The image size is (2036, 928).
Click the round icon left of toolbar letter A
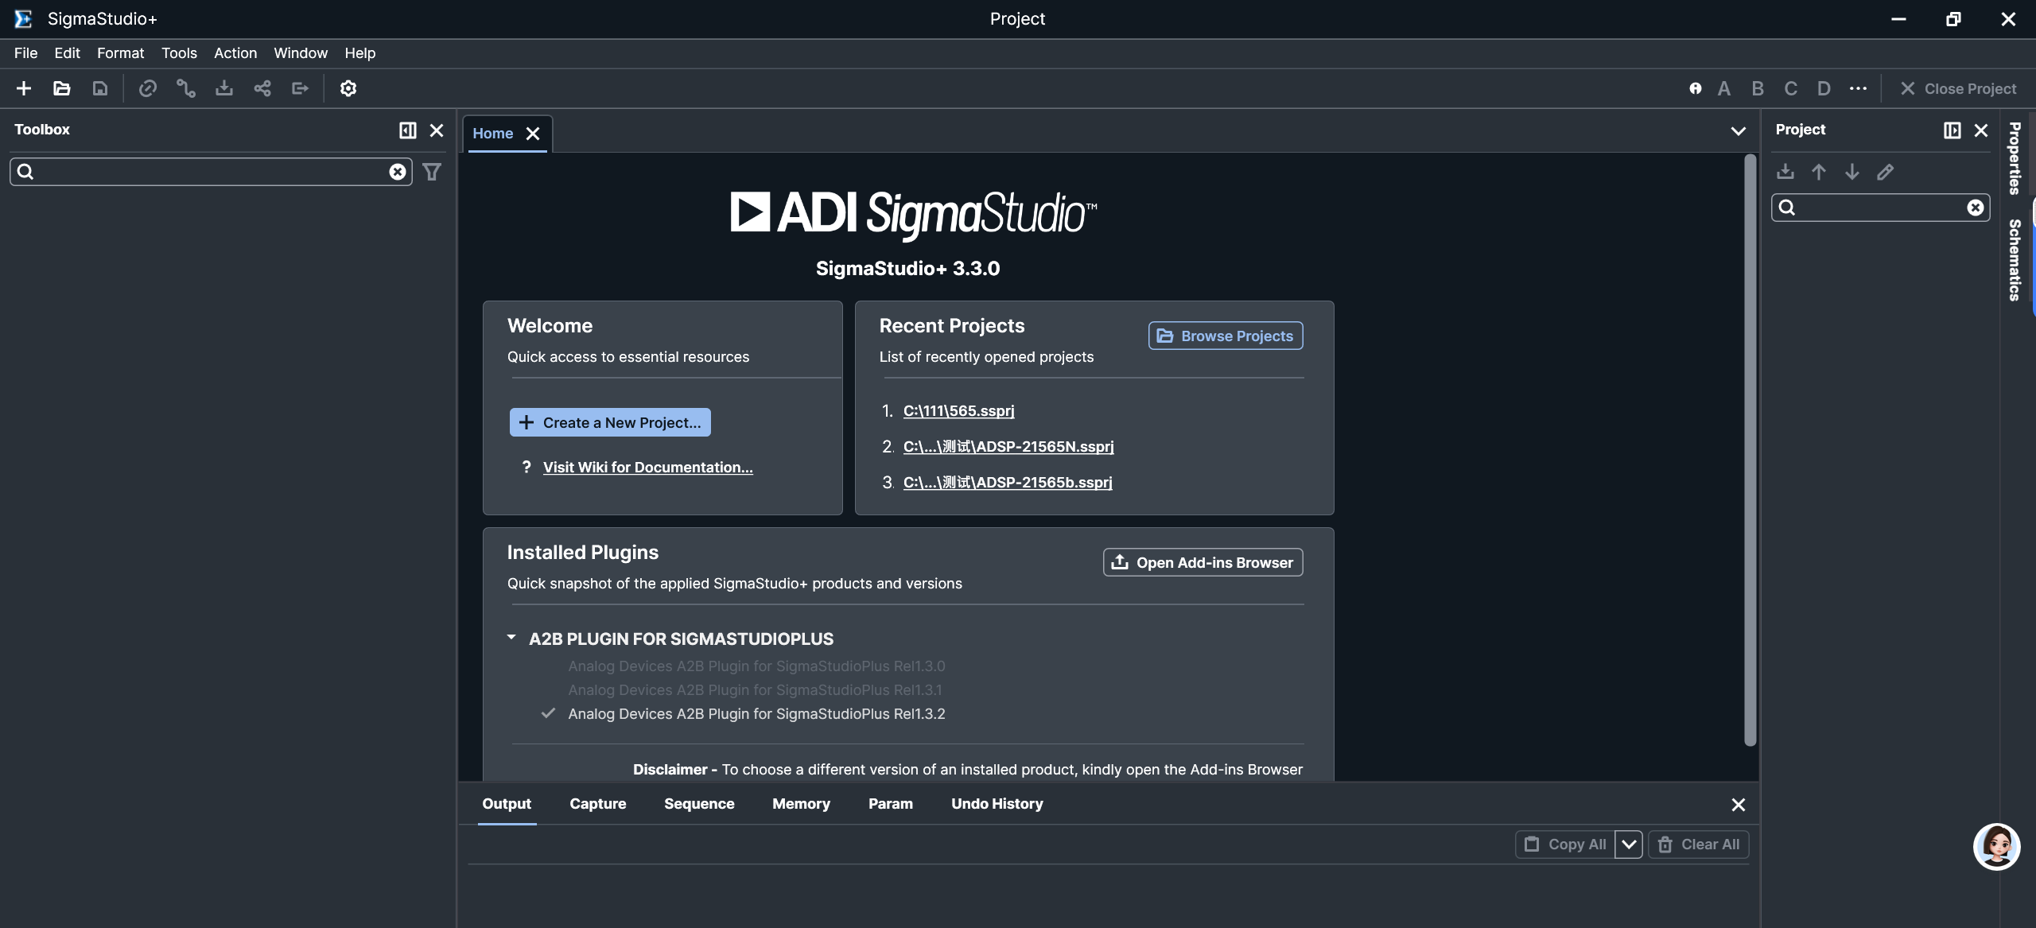coord(1696,88)
